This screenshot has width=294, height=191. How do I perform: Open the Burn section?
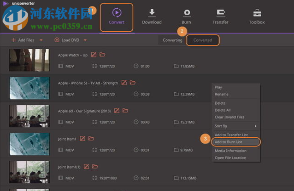pyautogui.click(x=186, y=17)
